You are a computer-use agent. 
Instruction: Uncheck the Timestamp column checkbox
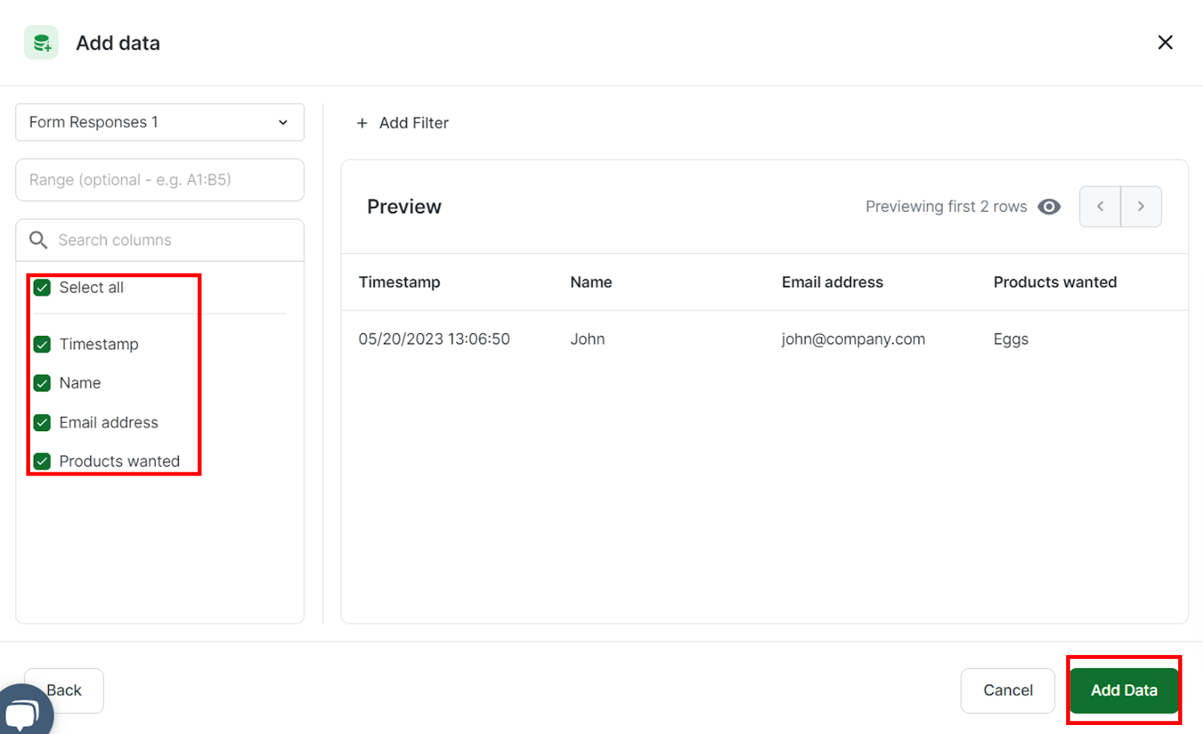pos(42,344)
